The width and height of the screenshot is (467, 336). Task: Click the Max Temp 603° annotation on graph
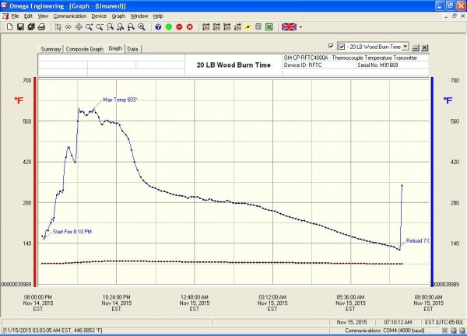click(120, 100)
